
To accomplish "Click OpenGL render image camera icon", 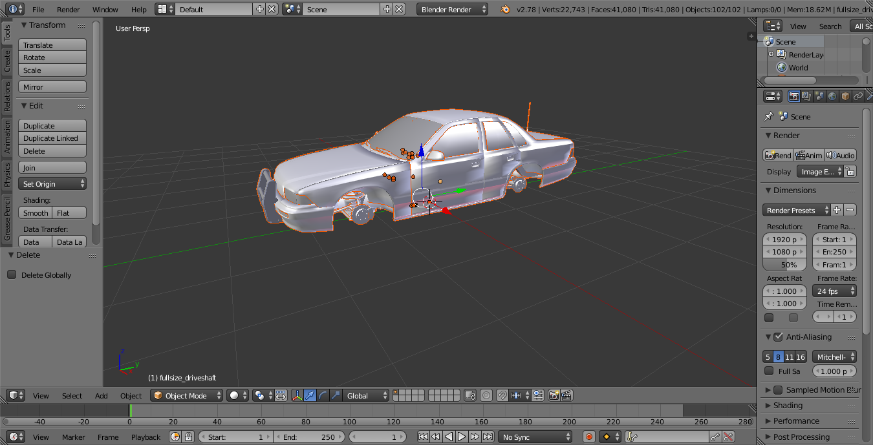I will coord(554,395).
